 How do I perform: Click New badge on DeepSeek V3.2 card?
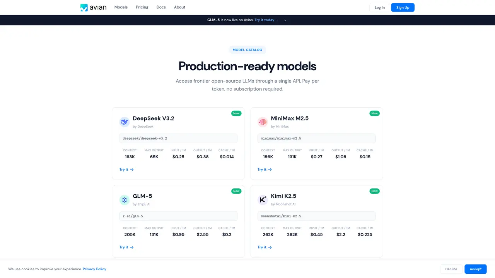236,114
